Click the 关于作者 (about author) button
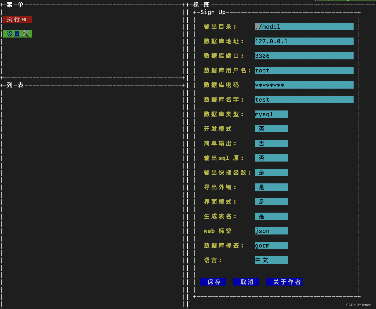The width and height of the screenshot is (376, 309). pos(284,282)
